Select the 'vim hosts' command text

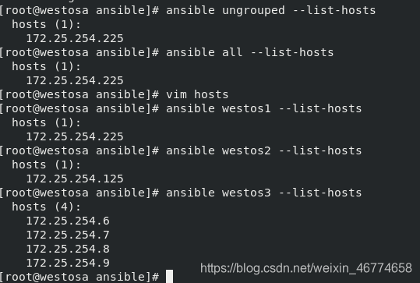[x=197, y=94]
